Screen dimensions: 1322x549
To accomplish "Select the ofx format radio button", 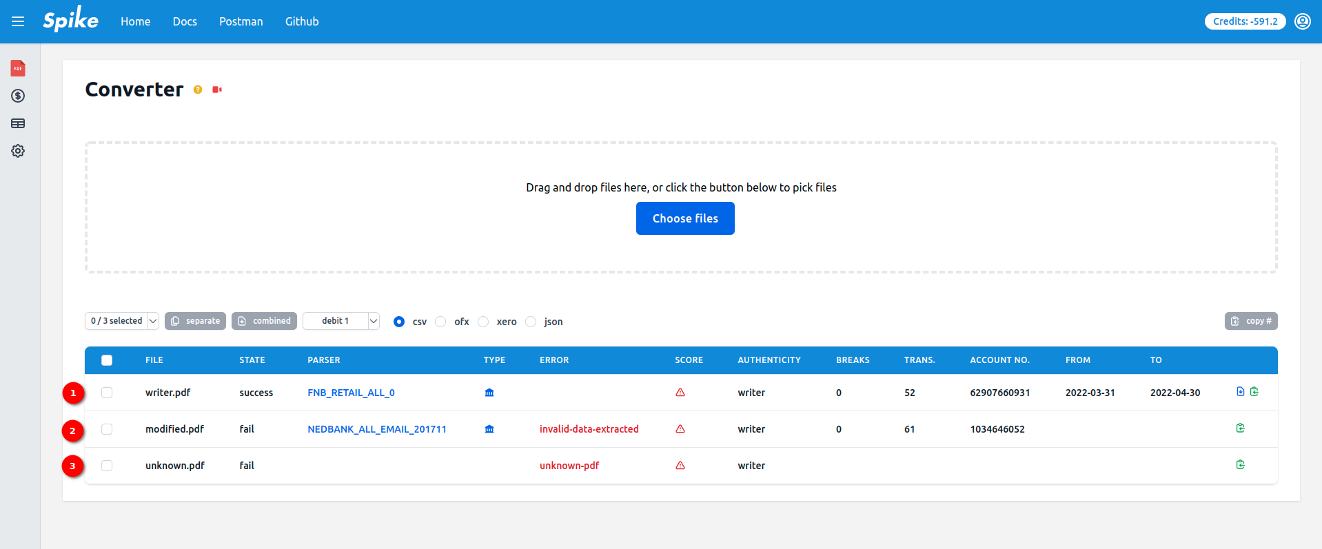I will (x=441, y=322).
